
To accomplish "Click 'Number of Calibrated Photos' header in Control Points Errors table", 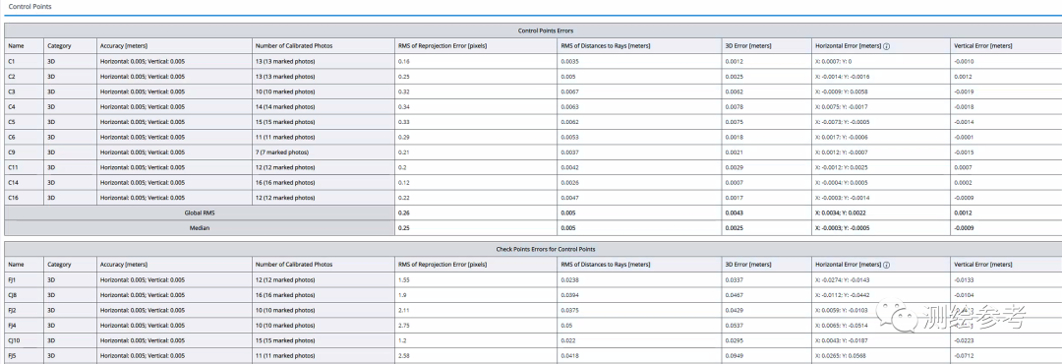I will (x=293, y=46).
